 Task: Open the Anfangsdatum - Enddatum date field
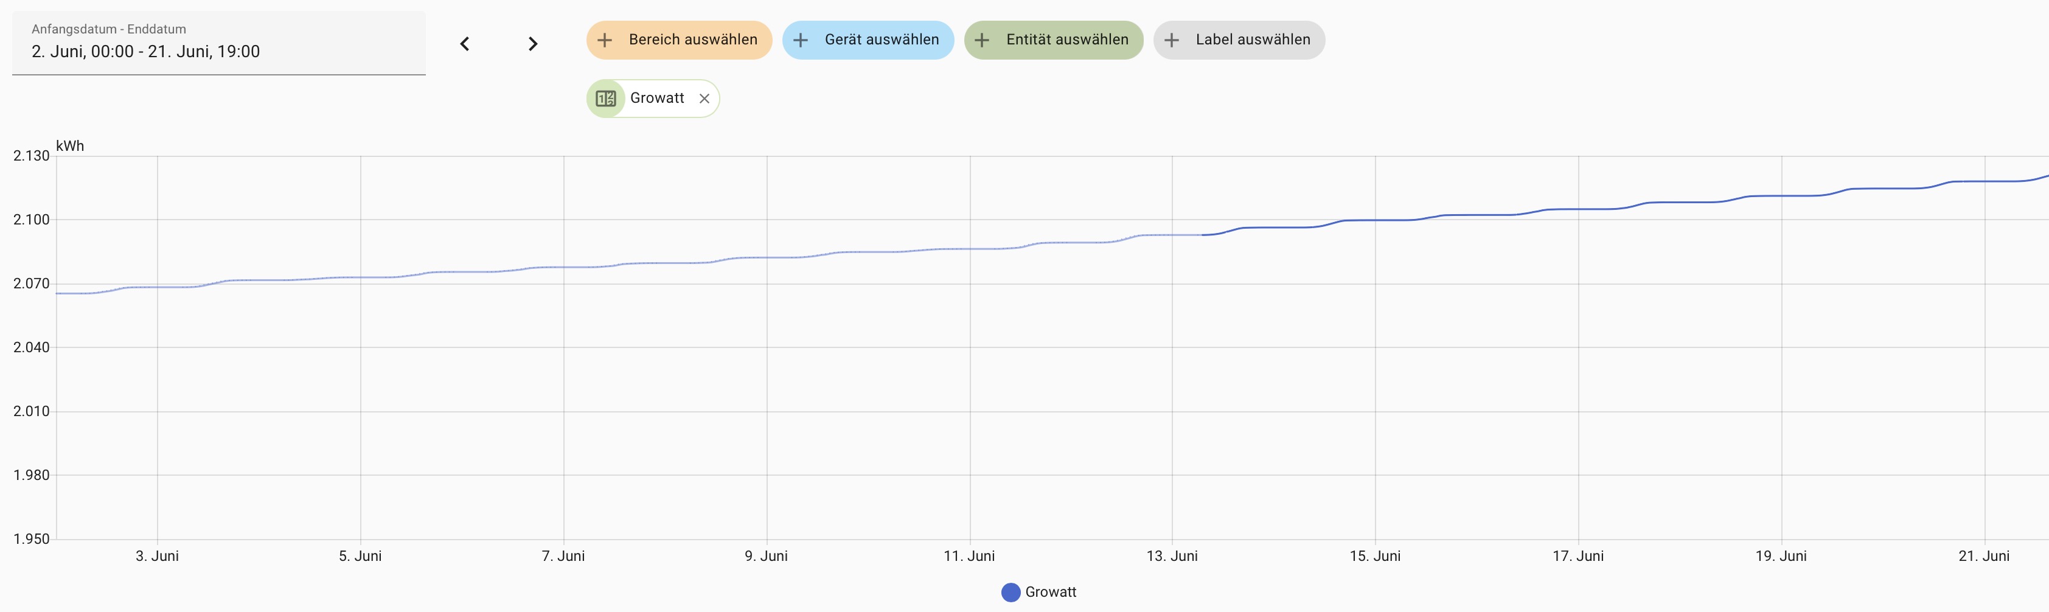219,43
